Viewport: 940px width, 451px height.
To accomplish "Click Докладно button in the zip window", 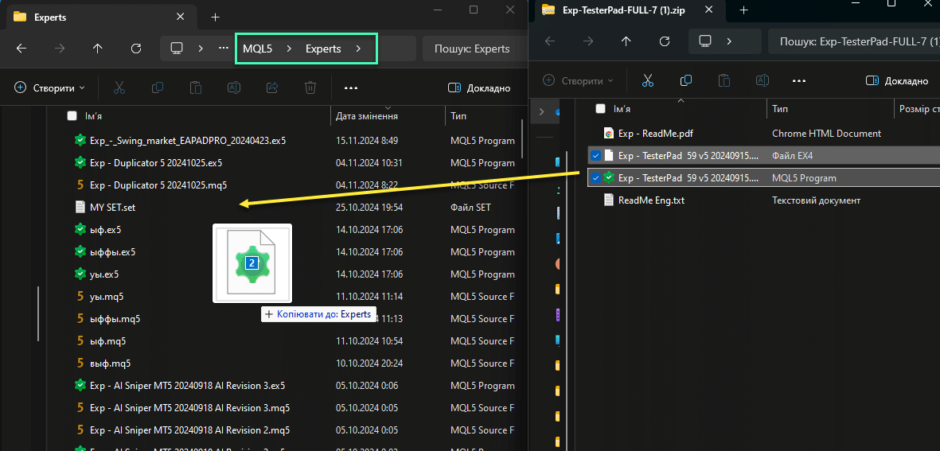I will (897, 80).
